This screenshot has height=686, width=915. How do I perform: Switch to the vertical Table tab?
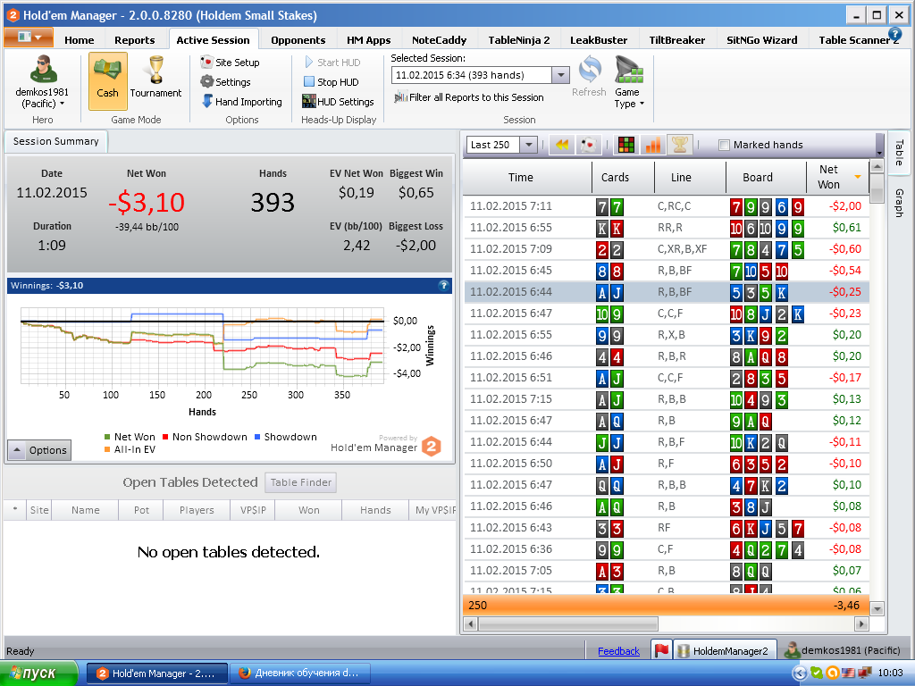pyautogui.click(x=899, y=153)
